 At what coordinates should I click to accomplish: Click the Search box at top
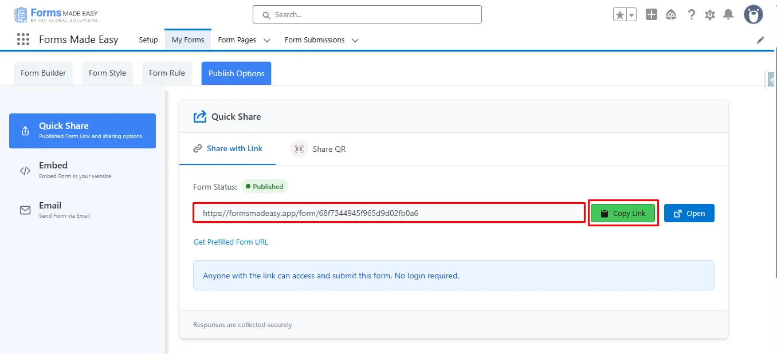coord(367,15)
